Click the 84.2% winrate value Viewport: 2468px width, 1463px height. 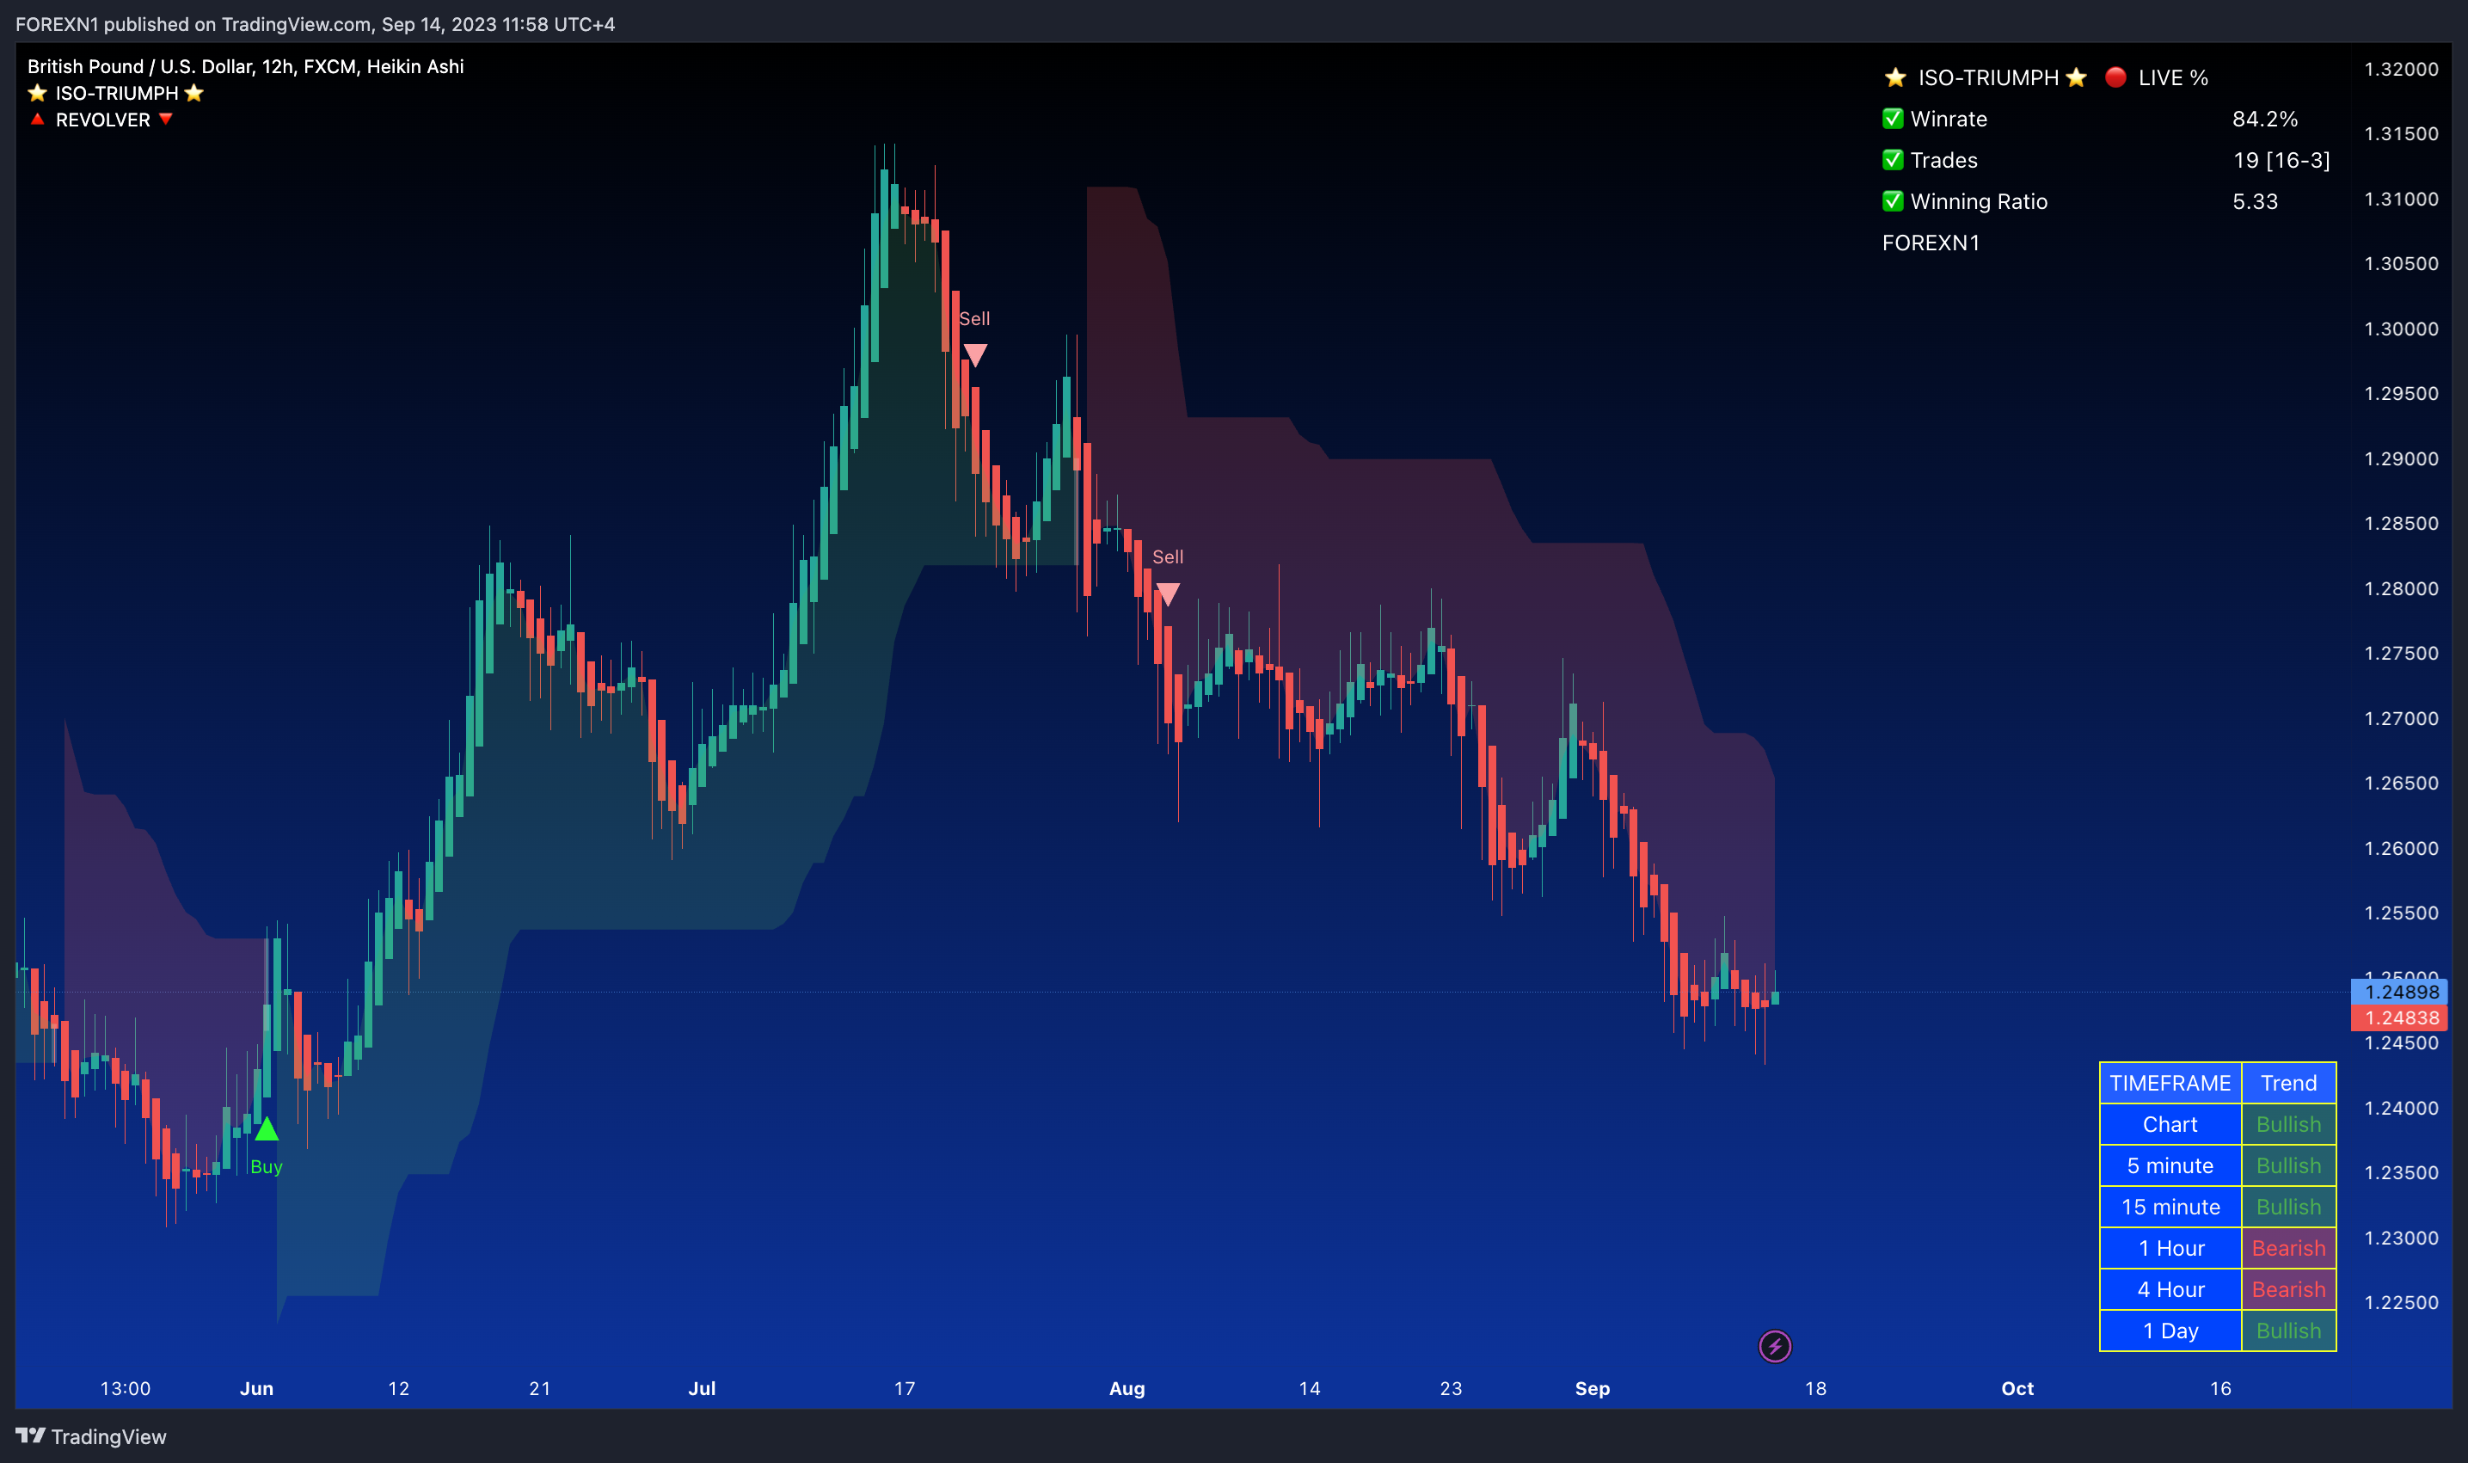point(2265,119)
